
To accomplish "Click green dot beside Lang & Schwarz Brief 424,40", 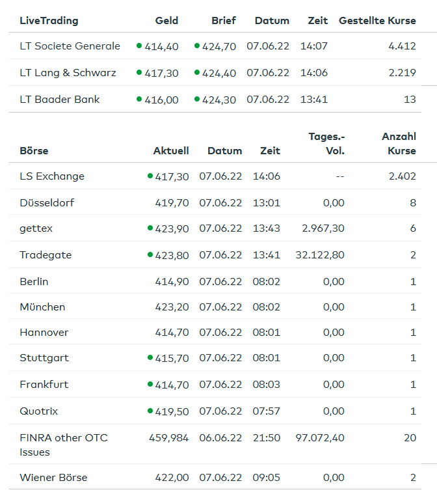I will point(197,72).
